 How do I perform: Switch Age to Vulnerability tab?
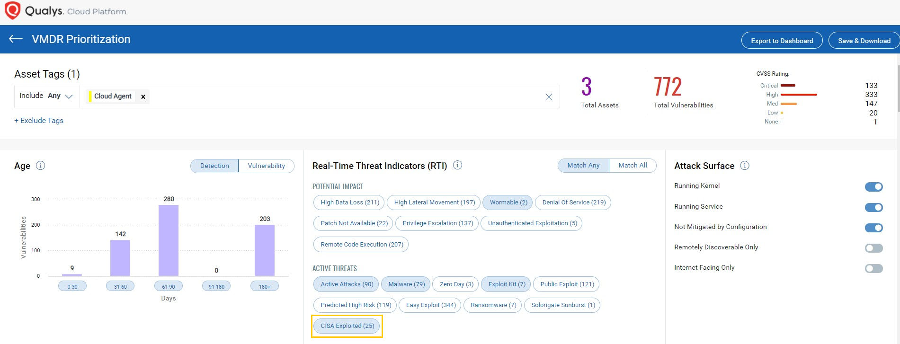point(266,166)
